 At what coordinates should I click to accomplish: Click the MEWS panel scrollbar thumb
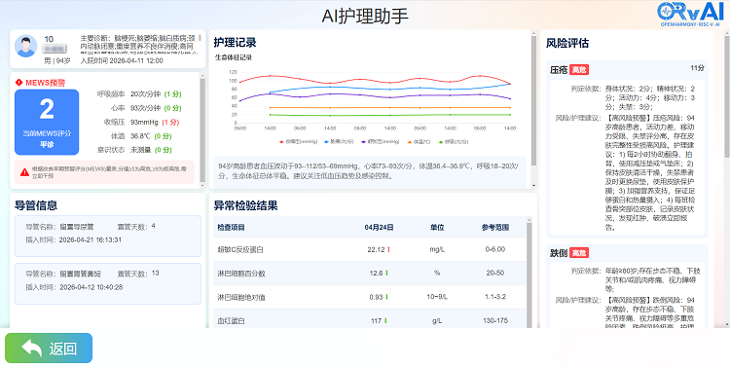[x=202, y=130]
